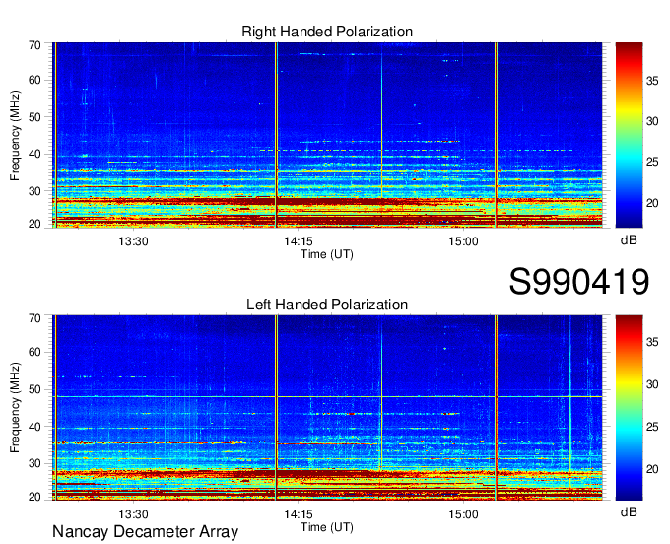Click 14:15 time tick under right-handed plot

pyautogui.click(x=299, y=241)
